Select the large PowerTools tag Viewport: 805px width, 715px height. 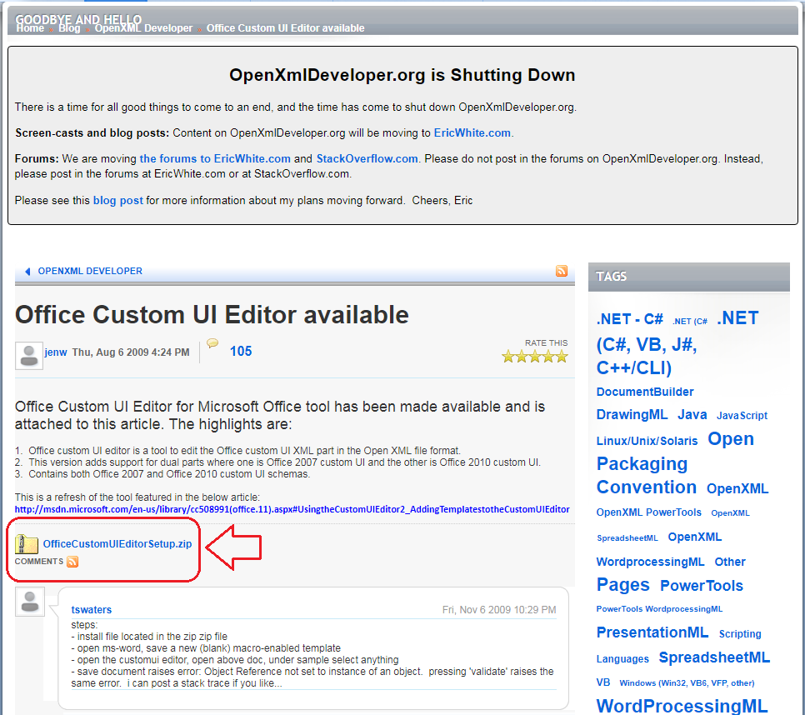pyautogui.click(x=702, y=586)
